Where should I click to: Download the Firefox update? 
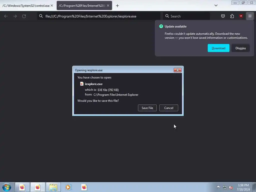tap(218, 48)
